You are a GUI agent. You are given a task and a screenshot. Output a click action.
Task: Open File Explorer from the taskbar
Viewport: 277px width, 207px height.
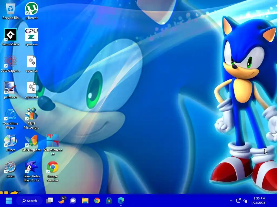coord(85,201)
